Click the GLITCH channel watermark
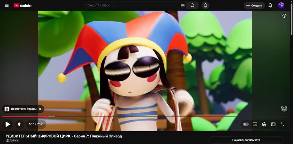293x144 pixels. click(x=284, y=109)
